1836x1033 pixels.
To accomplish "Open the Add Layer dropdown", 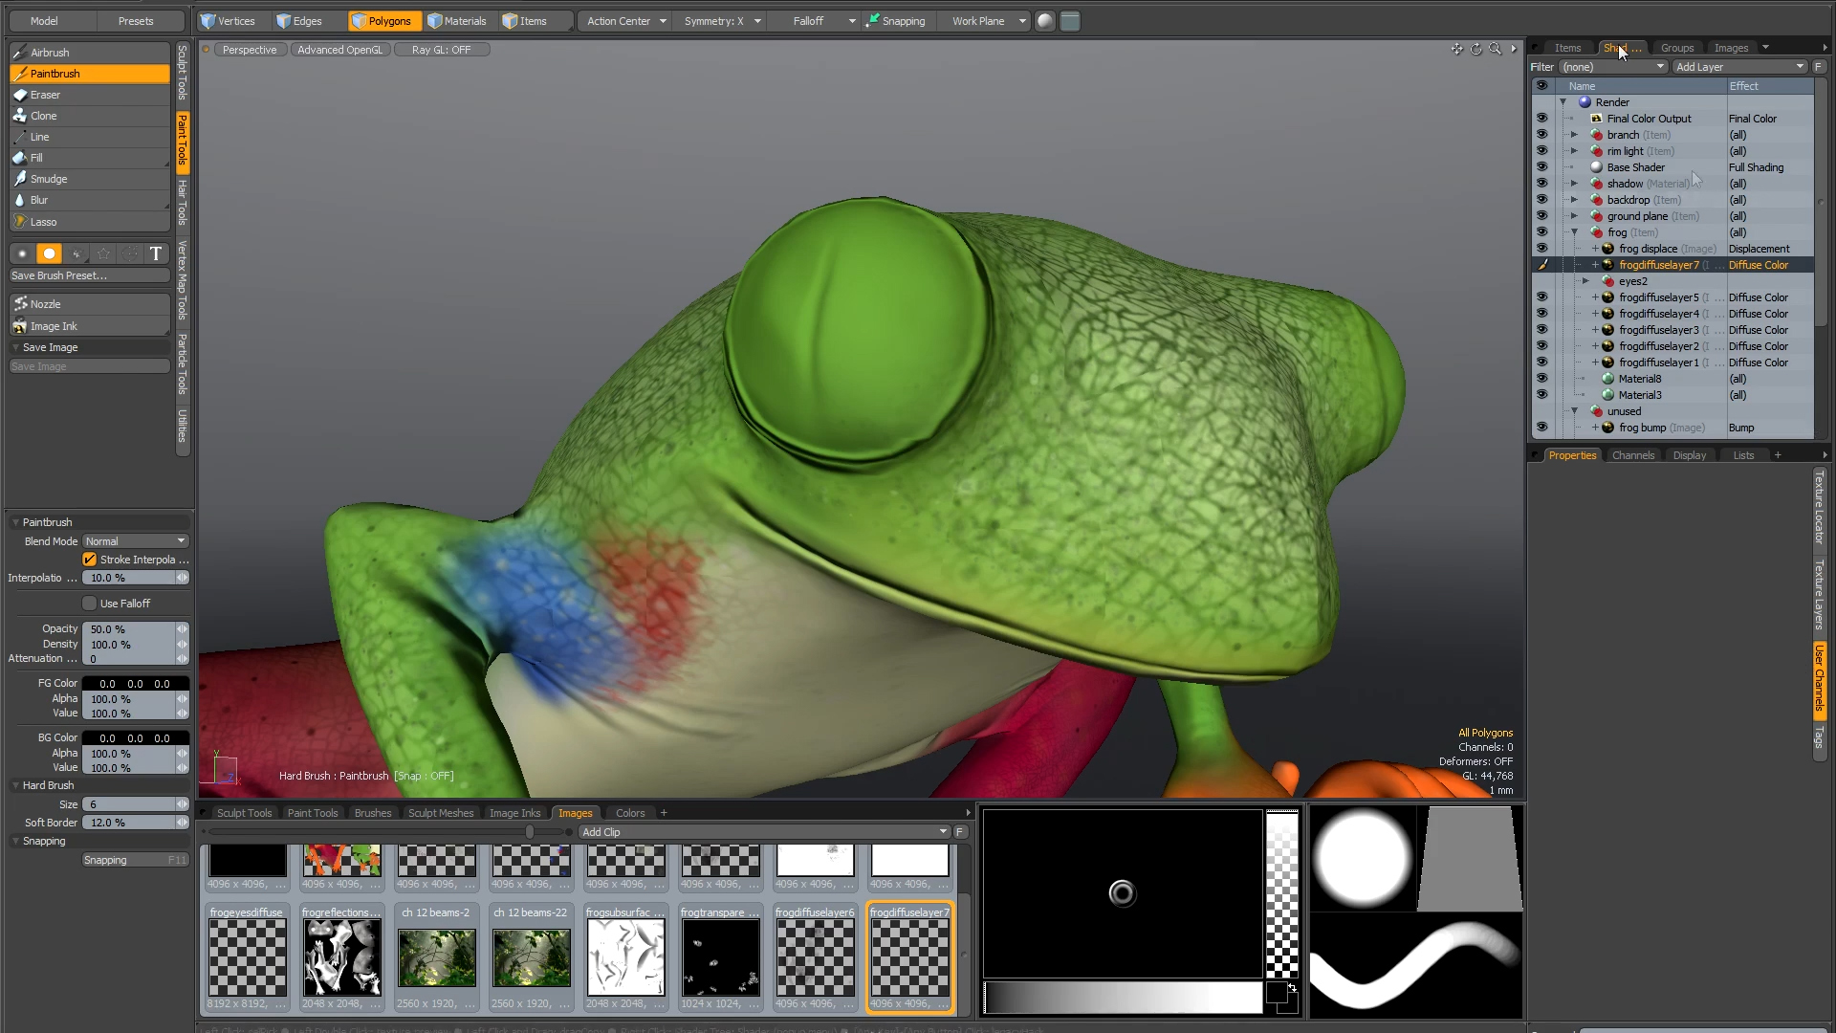I will coord(1738,67).
